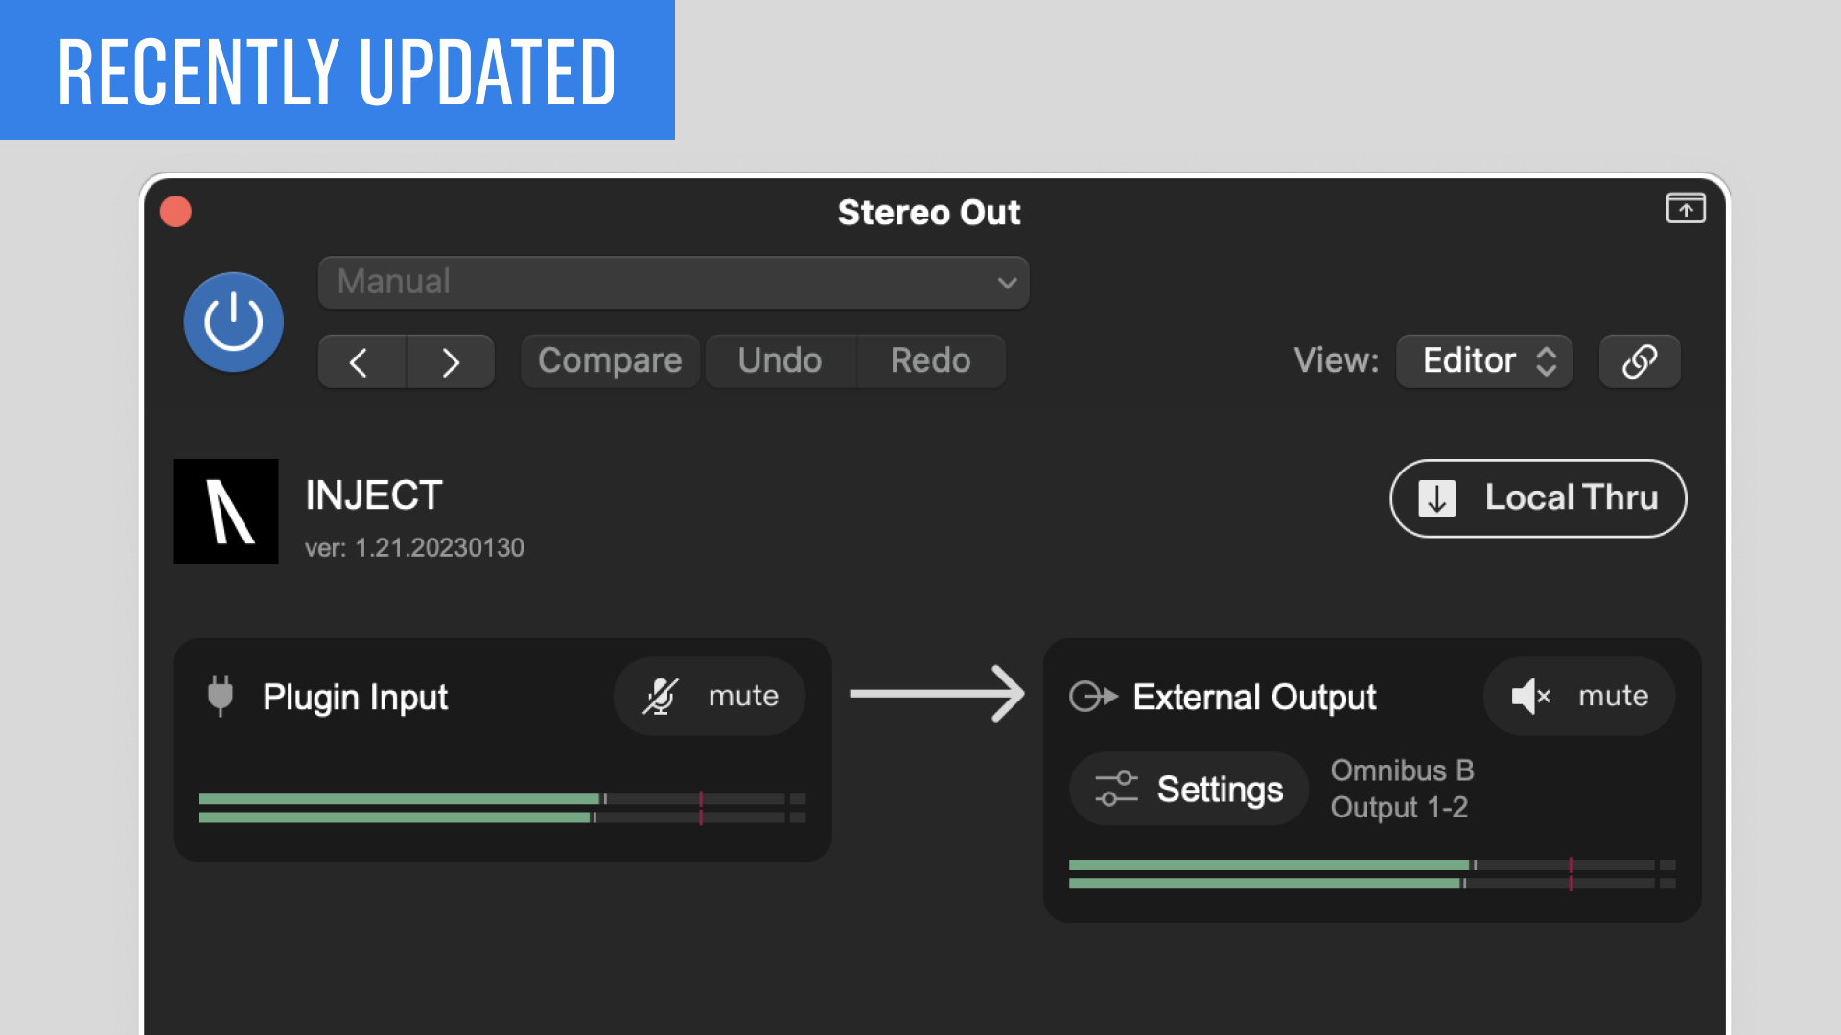Enable Local Thru
This screenshot has width=1841, height=1035.
(1538, 498)
